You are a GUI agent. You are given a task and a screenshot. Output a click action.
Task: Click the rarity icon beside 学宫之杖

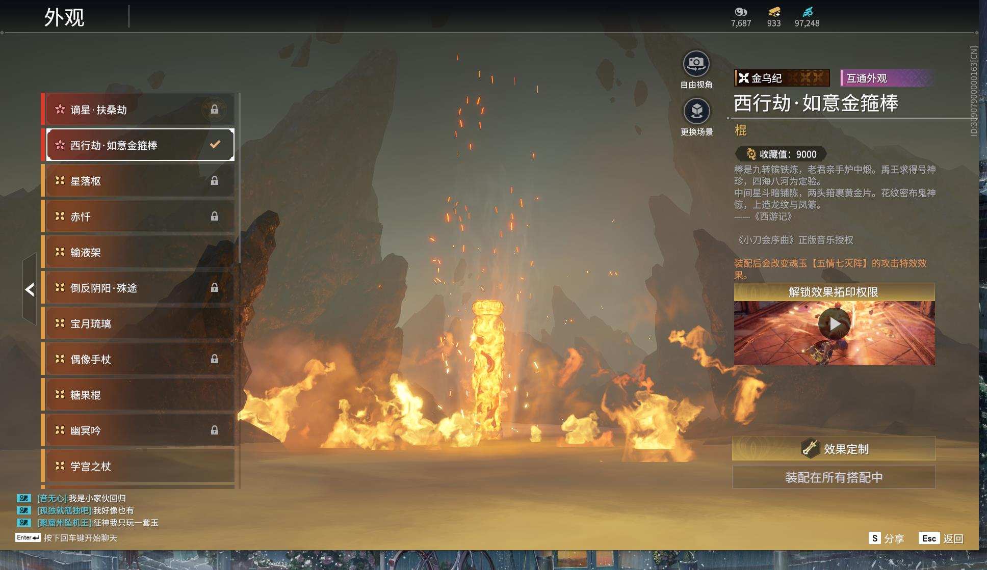tap(60, 466)
